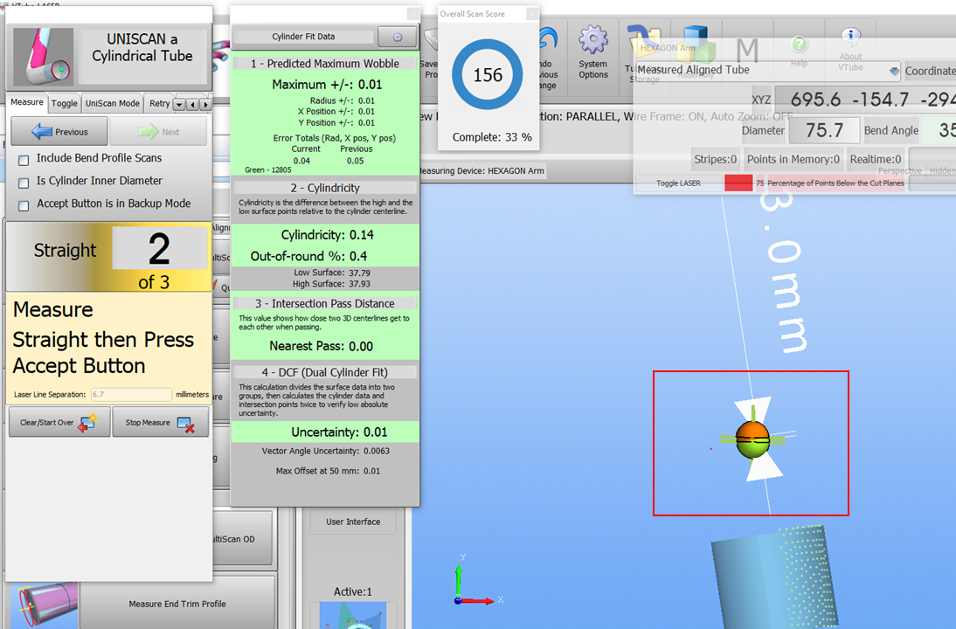Viewport: 956px width, 629px height.
Task: Click the Overall Scan Score ring showing 156
Action: click(x=487, y=74)
